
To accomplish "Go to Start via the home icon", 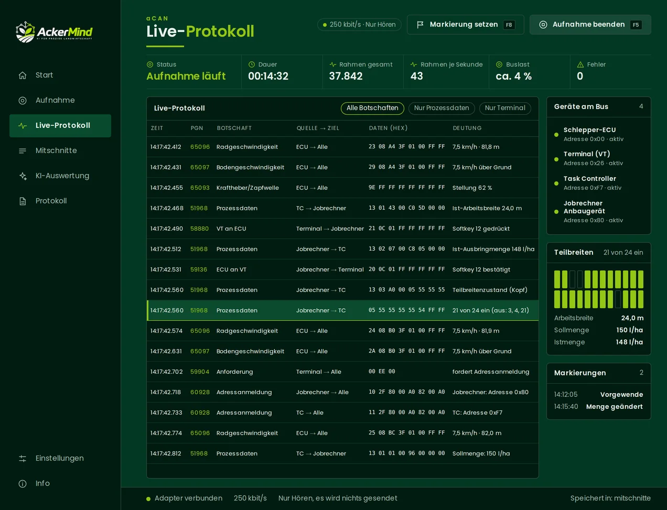I will coord(23,75).
